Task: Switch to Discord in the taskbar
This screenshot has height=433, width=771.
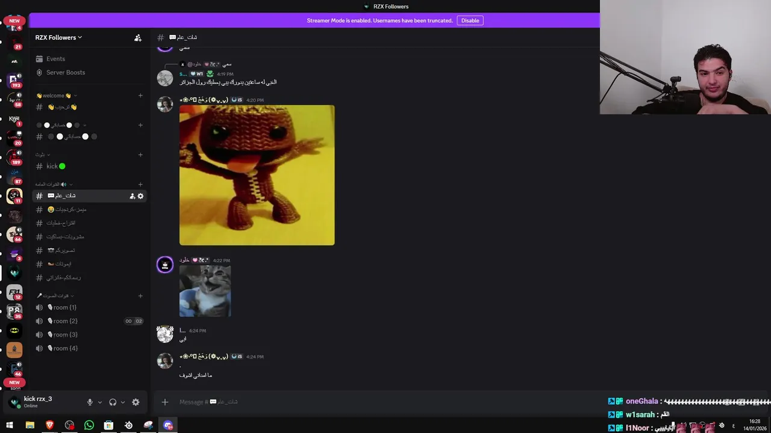Action: click(168, 425)
